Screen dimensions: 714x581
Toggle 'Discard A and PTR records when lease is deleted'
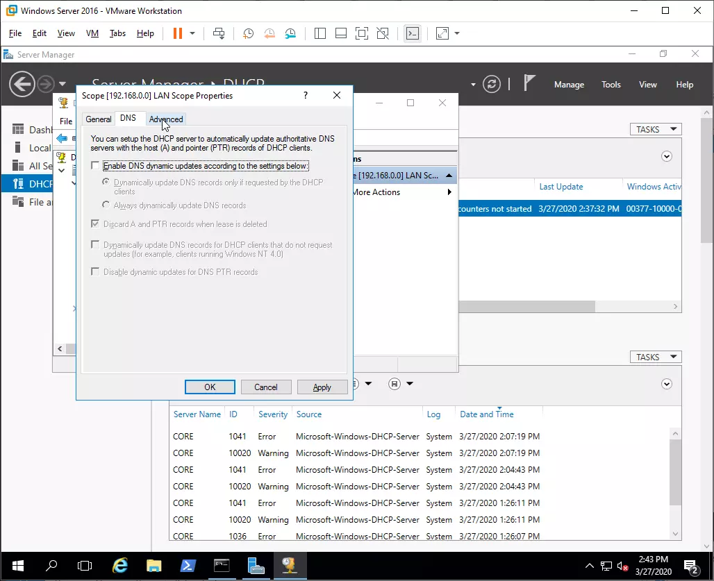(95, 224)
